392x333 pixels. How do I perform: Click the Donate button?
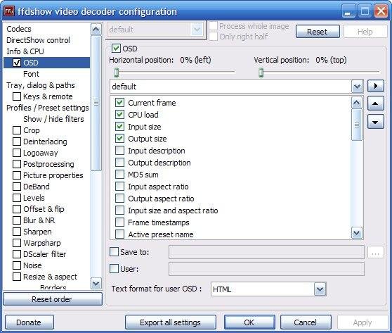[x=30, y=322]
